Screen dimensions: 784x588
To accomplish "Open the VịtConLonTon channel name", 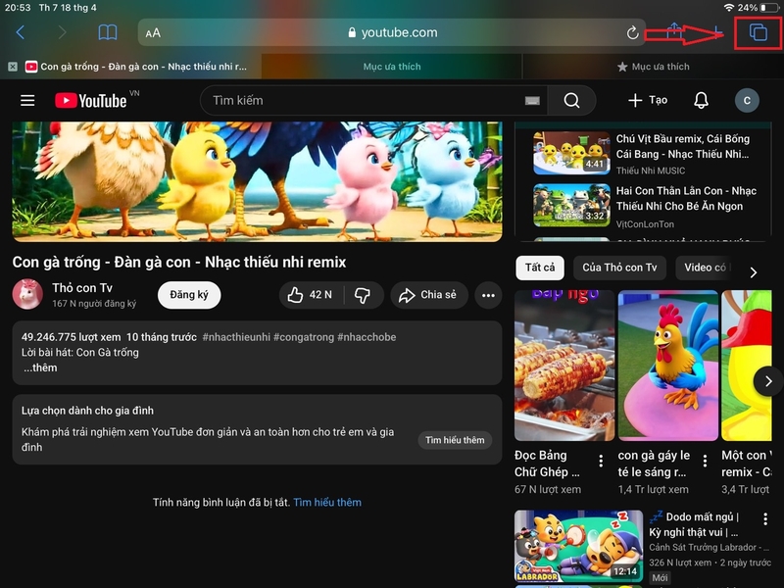I will (x=645, y=224).
